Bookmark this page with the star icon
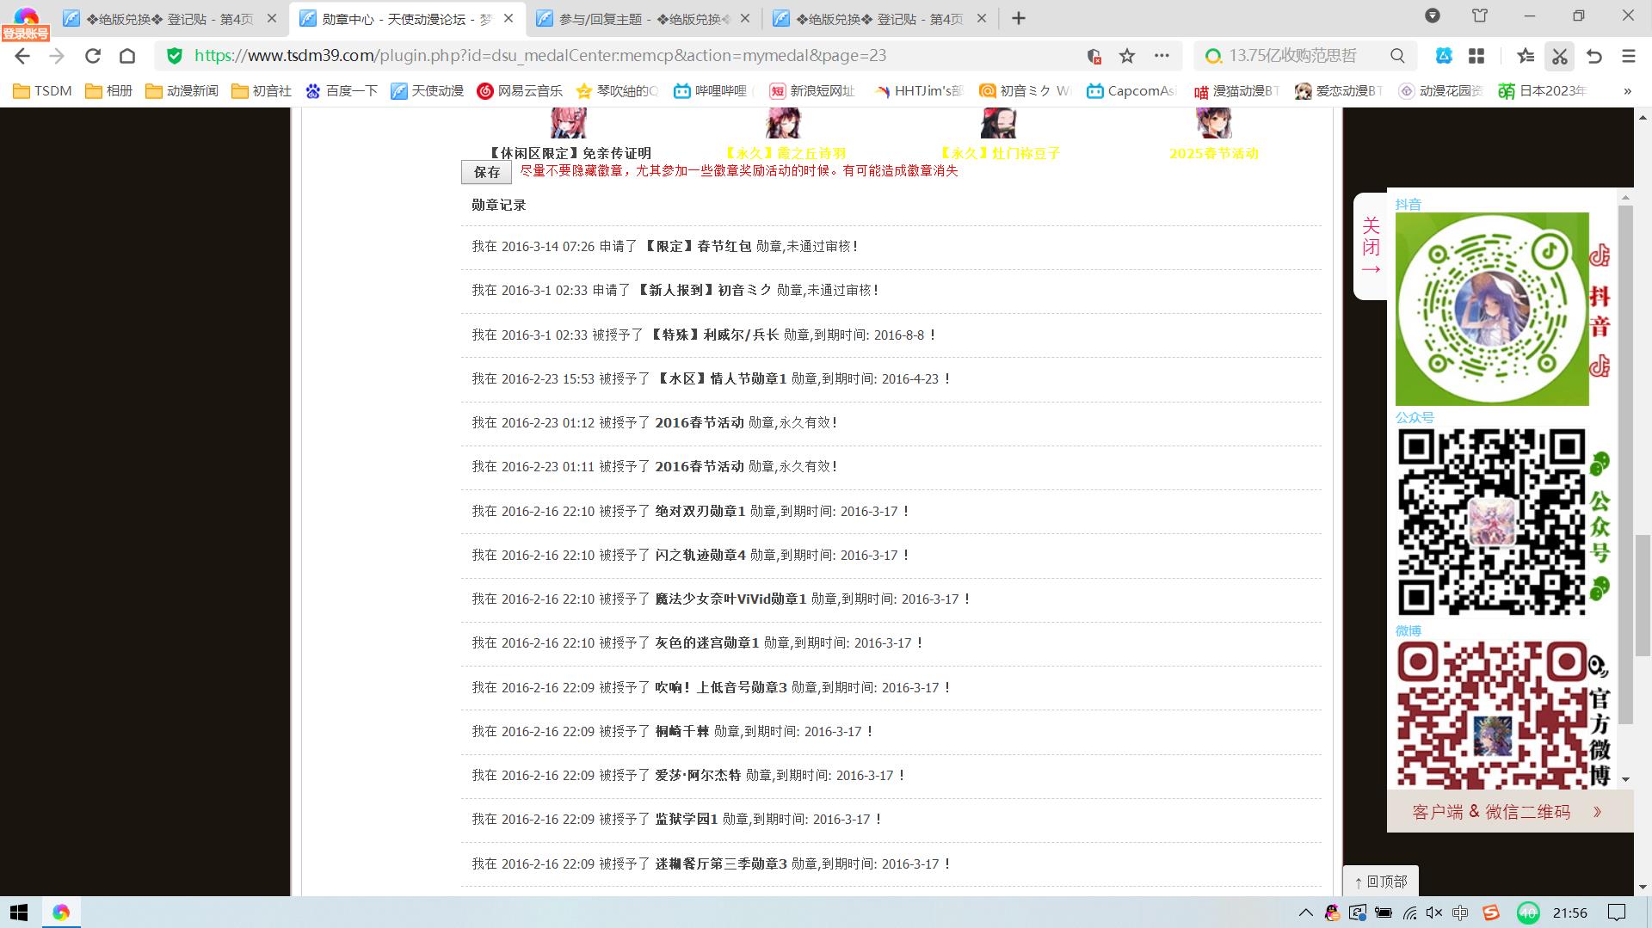The width and height of the screenshot is (1652, 928). (x=1127, y=56)
